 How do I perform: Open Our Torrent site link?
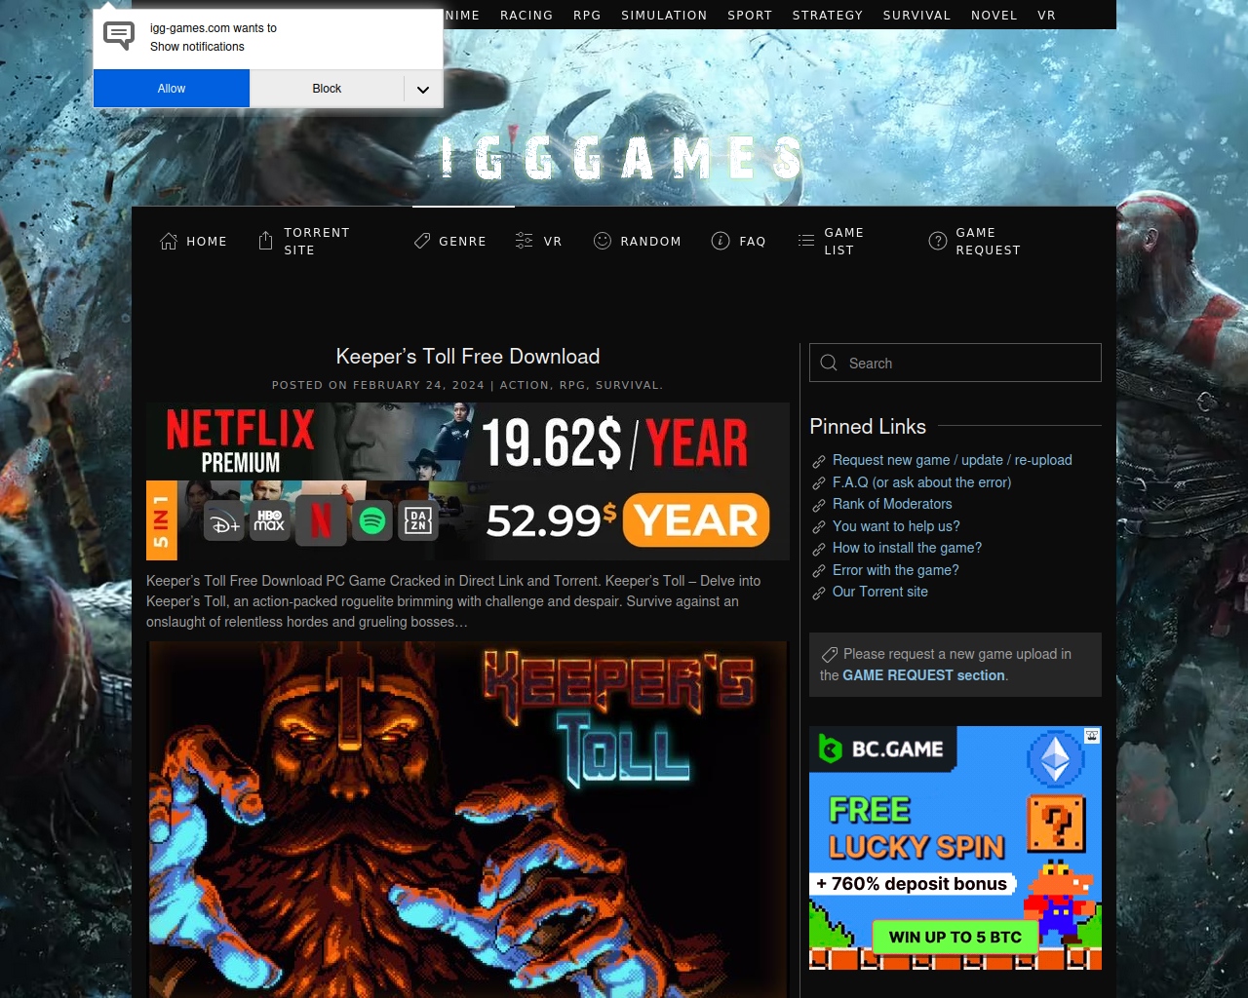coord(879,592)
